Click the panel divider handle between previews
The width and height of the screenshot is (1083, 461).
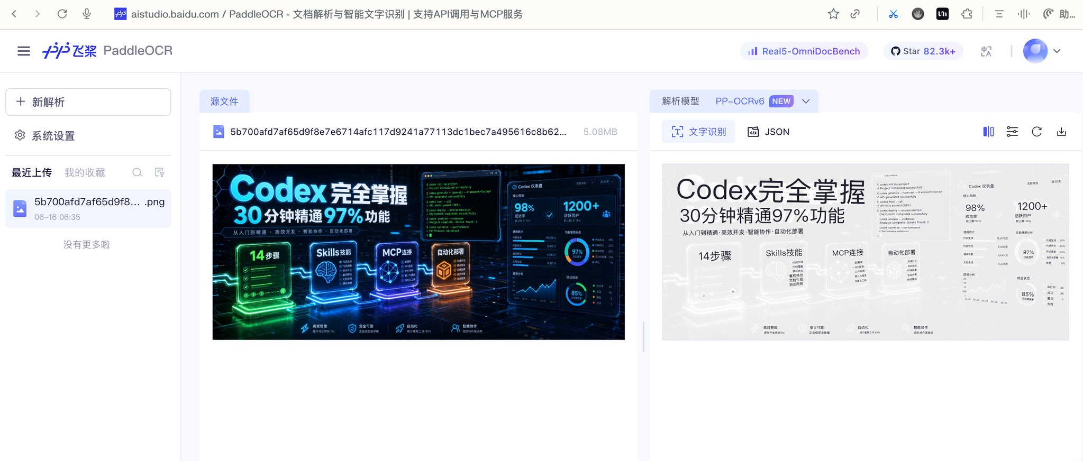pos(643,336)
